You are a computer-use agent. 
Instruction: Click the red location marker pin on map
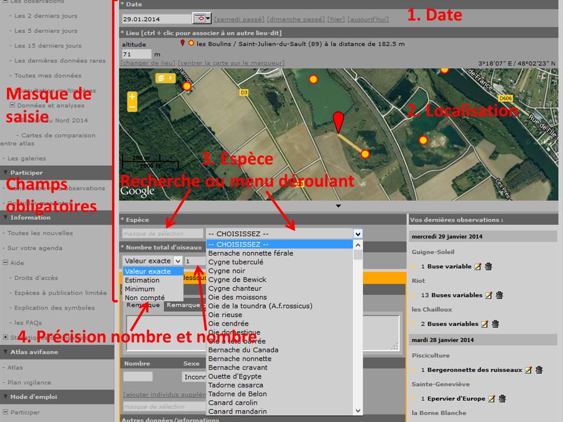(x=338, y=122)
